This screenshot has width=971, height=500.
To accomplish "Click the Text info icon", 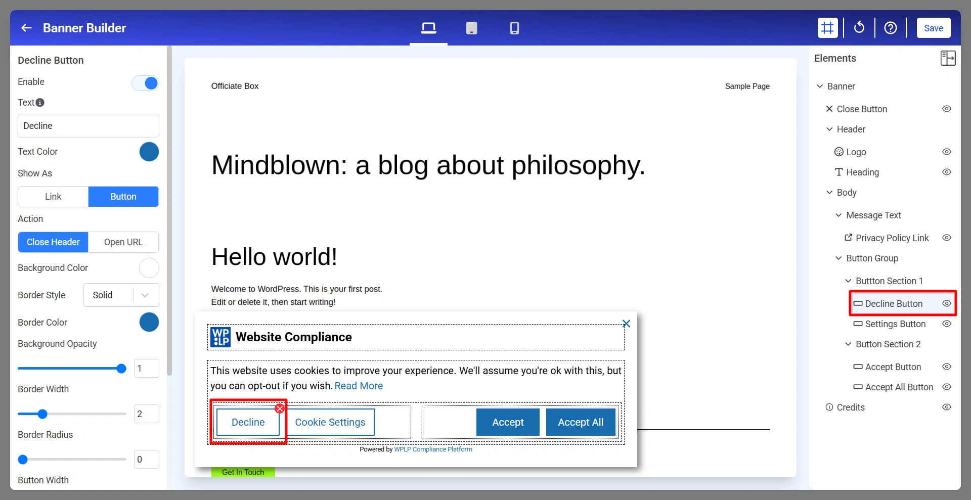I will point(40,103).
